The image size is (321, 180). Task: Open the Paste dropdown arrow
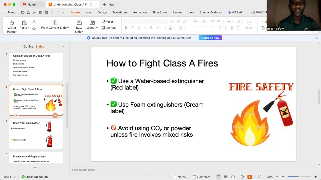tap(28, 28)
